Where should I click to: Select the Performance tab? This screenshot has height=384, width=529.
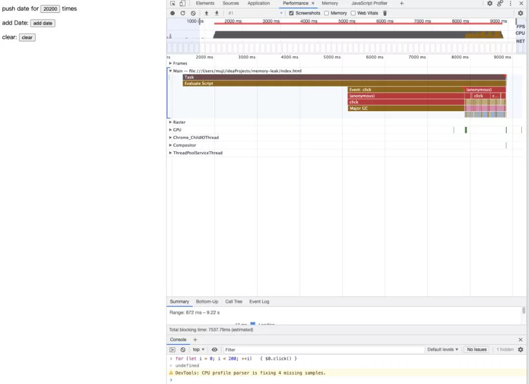point(295,3)
